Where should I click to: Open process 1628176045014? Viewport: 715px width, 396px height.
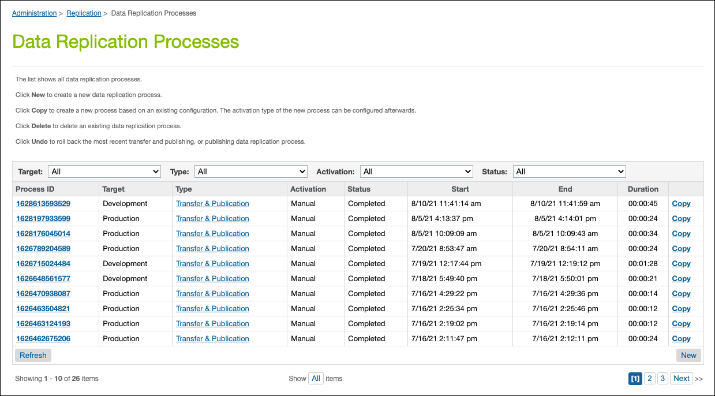(43, 234)
